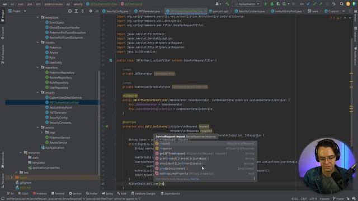
Task: Open the TODO tool window
Action: point(23,194)
